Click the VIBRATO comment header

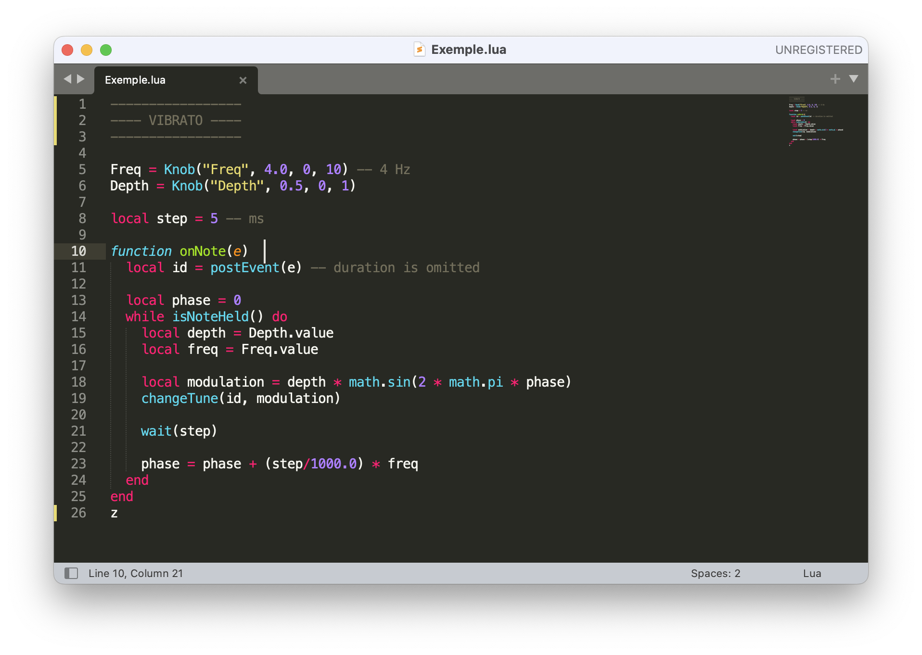click(176, 120)
